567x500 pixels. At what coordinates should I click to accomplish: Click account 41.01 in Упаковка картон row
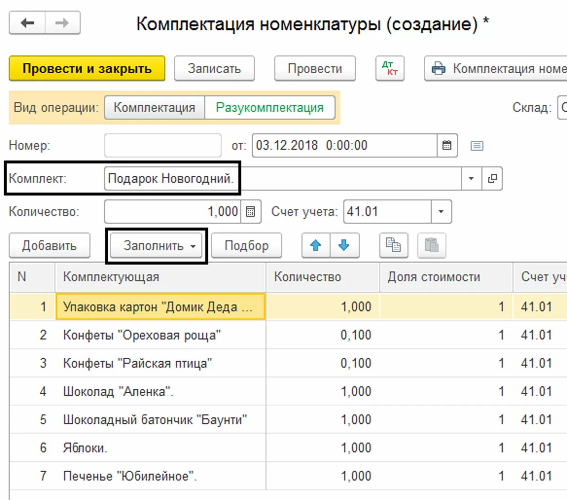[x=540, y=307]
